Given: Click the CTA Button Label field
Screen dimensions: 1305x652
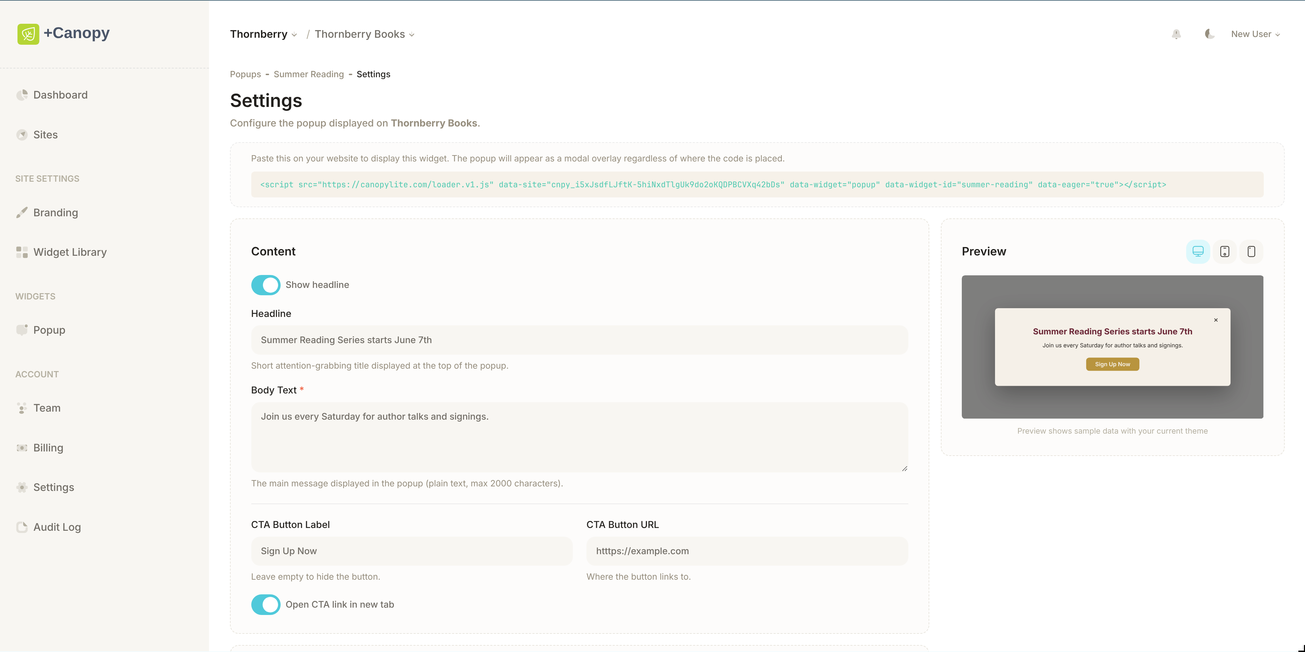Looking at the screenshot, I should click(x=412, y=551).
